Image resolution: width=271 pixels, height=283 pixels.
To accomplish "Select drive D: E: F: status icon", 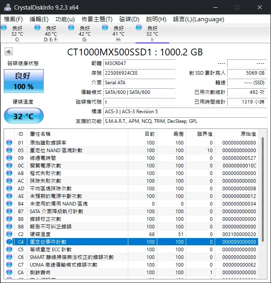I will [x=38, y=27].
